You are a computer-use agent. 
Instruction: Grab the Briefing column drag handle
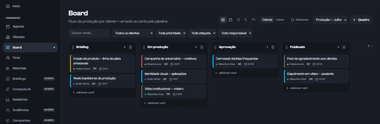point(73,47)
